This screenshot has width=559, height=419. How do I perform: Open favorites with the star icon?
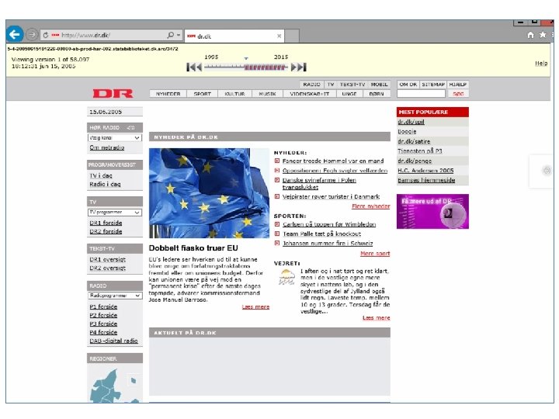tap(543, 35)
